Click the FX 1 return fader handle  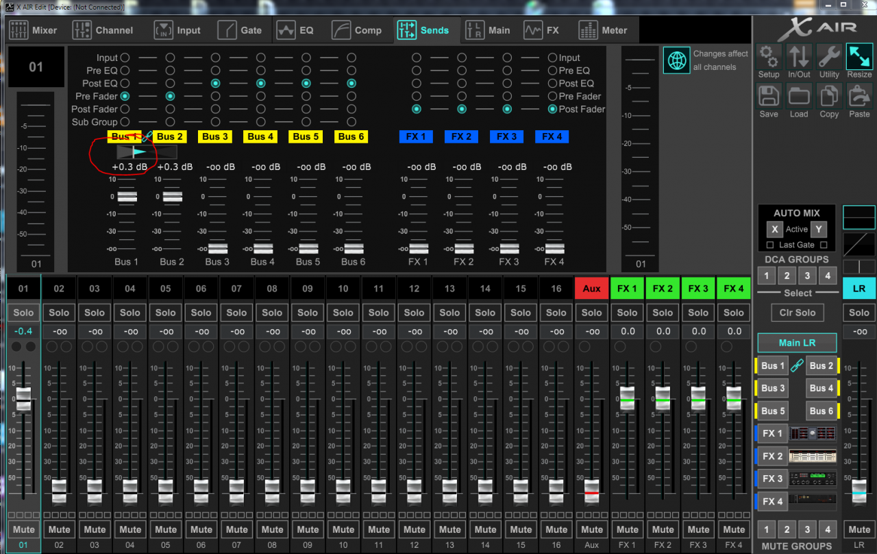627,398
